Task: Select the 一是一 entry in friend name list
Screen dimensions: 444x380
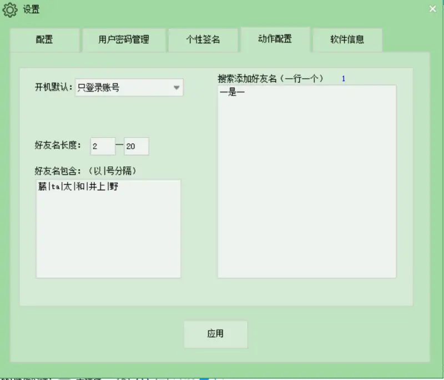Action: click(x=229, y=94)
